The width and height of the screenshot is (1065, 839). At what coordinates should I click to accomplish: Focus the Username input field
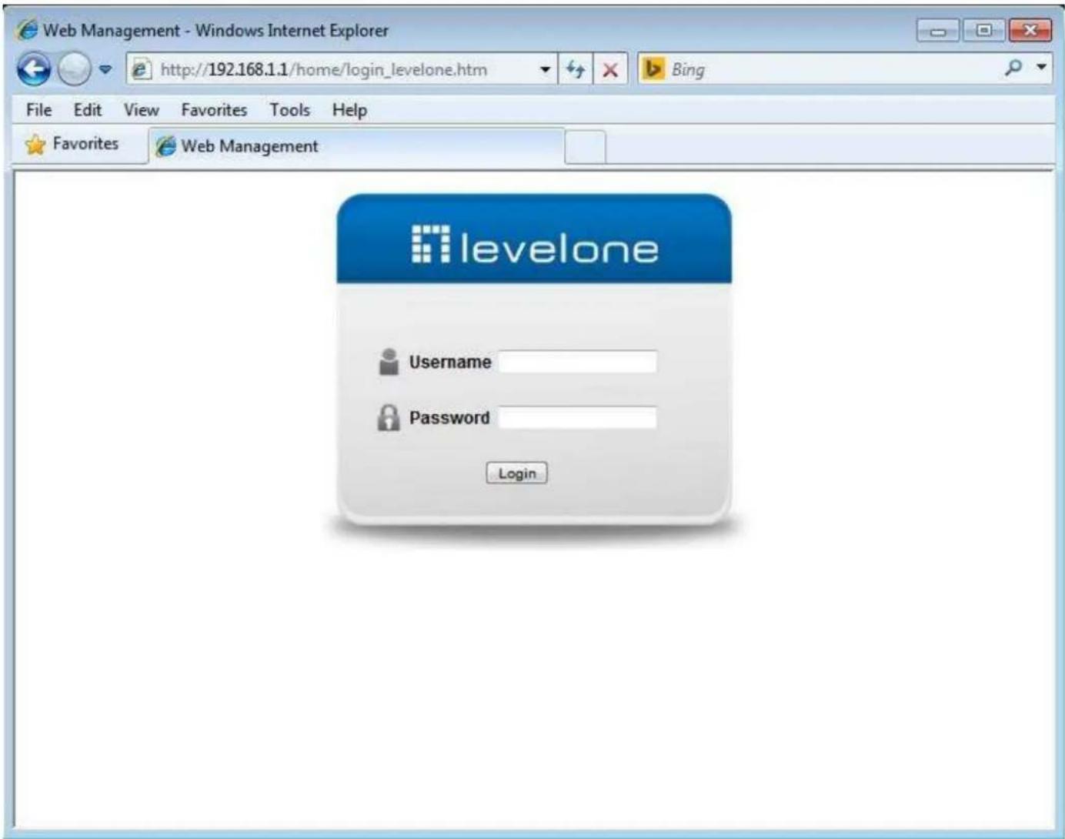pos(578,362)
